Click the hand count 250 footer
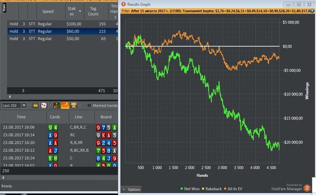Screen dimensions: 316x195 point(5,171)
